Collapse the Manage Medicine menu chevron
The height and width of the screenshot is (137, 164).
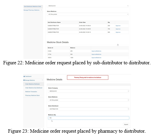(42, 80)
